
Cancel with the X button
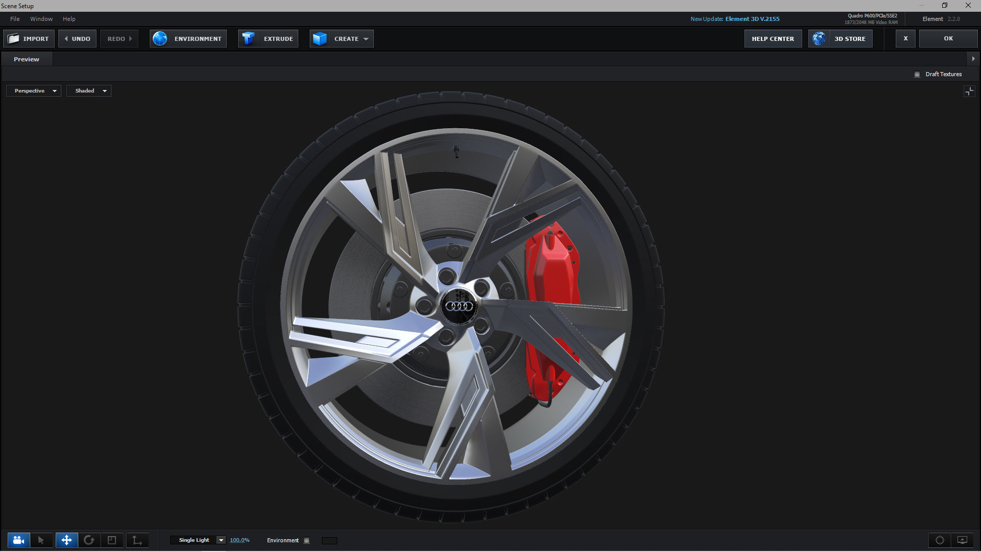(x=905, y=38)
